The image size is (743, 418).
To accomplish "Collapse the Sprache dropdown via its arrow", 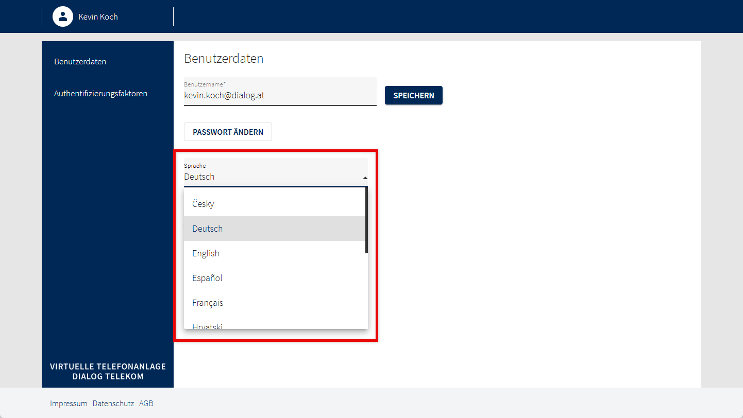I will point(365,178).
